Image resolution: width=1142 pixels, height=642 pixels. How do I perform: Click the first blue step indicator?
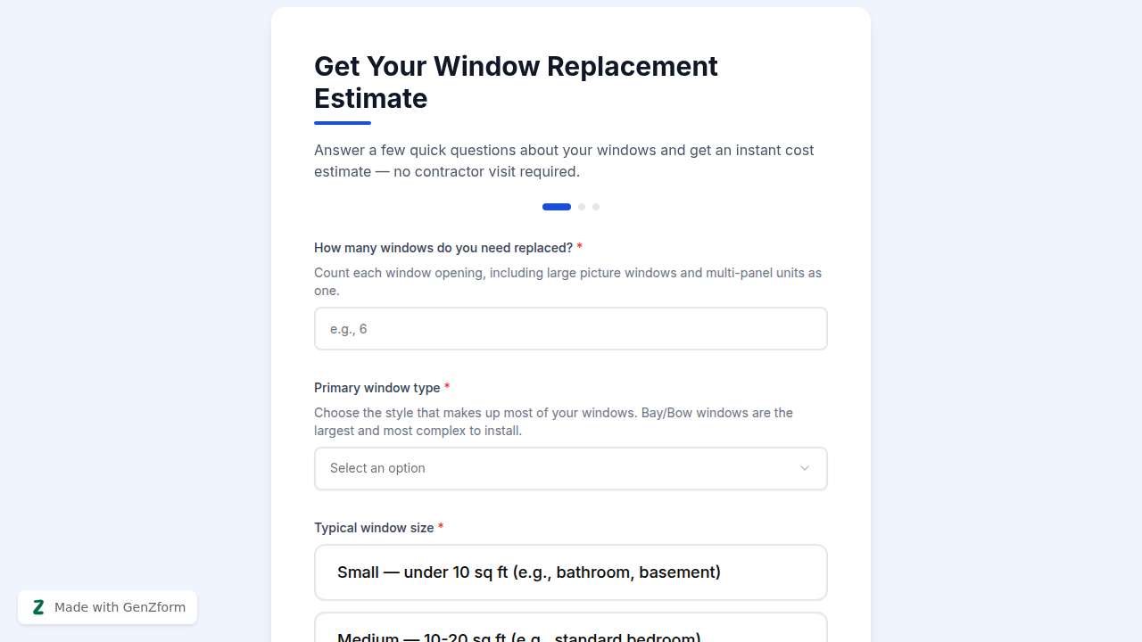556,206
